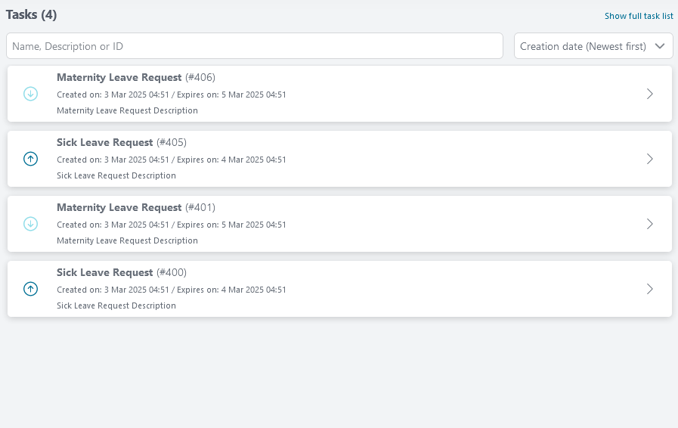Open task #405 via its right chevron

point(649,159)
